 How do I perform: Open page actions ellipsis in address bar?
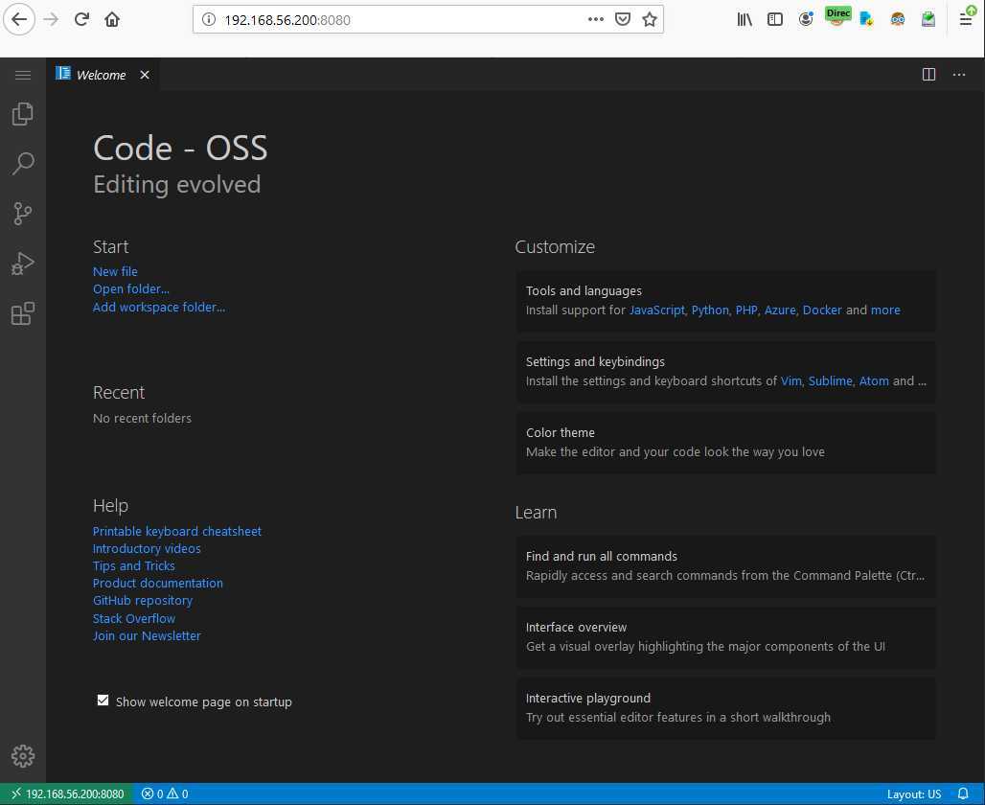click(596, 19)
